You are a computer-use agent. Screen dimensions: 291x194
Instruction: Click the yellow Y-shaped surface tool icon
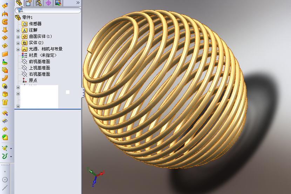pyautogui.click(x=5, y=102)
